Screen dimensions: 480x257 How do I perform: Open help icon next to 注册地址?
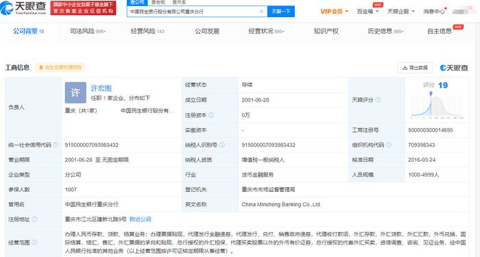34,219
